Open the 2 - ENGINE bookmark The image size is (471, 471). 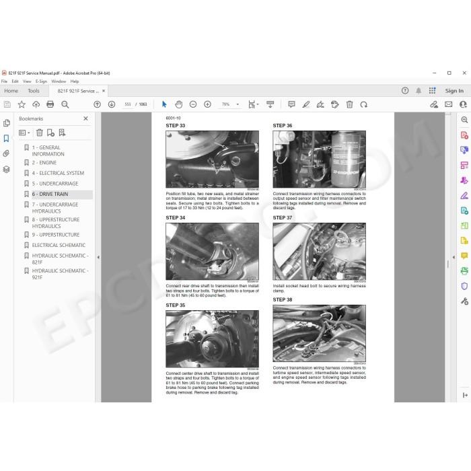click(x=44, y=163)
